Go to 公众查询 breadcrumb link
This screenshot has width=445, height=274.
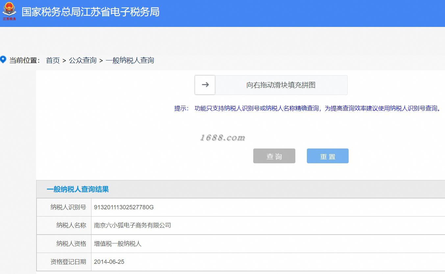[x=83, y=60]
